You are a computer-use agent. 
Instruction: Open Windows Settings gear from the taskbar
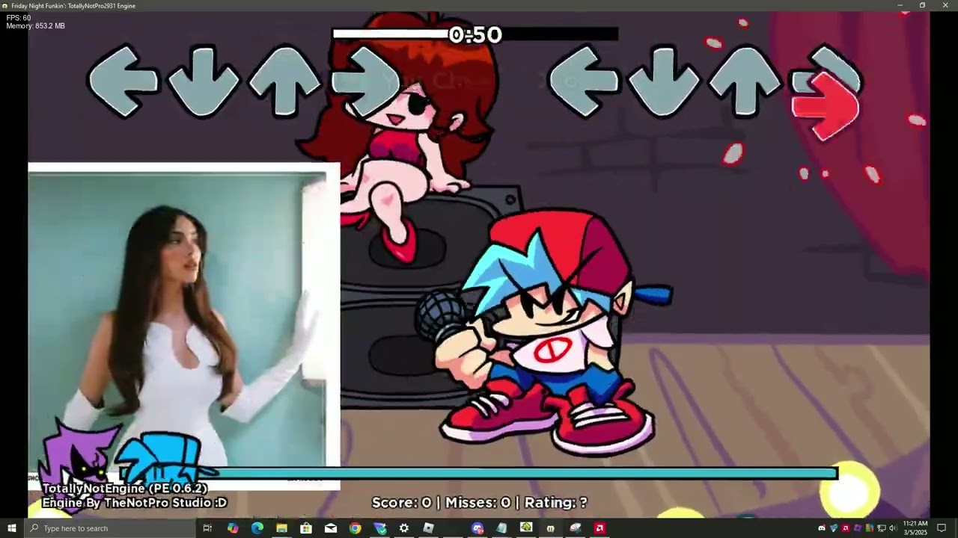point(404,528)
